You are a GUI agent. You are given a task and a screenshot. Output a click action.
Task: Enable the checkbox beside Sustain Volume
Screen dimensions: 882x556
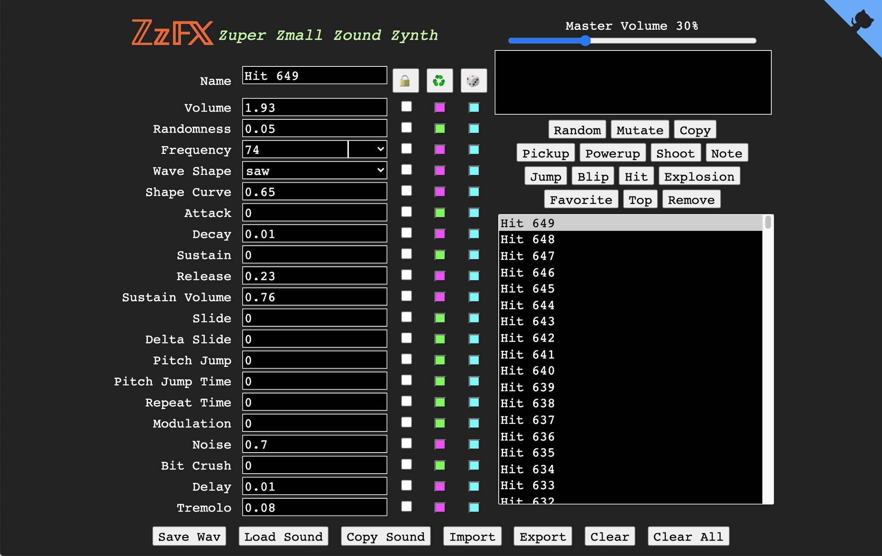click(406, 296)
